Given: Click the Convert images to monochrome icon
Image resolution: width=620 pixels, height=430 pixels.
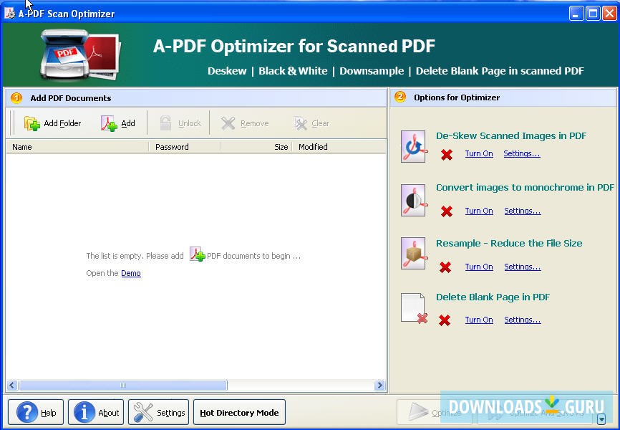Looking at the screenshot, I should [x=414, y=200].
